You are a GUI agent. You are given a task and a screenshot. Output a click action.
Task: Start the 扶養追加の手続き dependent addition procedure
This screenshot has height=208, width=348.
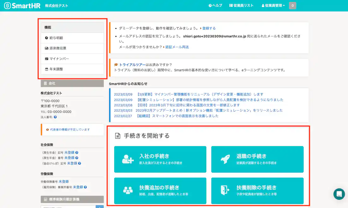tap(160, 191)
